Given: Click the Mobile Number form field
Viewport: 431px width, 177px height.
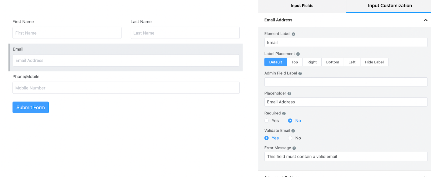Looking at the screenshot, I should pyautogui.click(x=126, y=88).
